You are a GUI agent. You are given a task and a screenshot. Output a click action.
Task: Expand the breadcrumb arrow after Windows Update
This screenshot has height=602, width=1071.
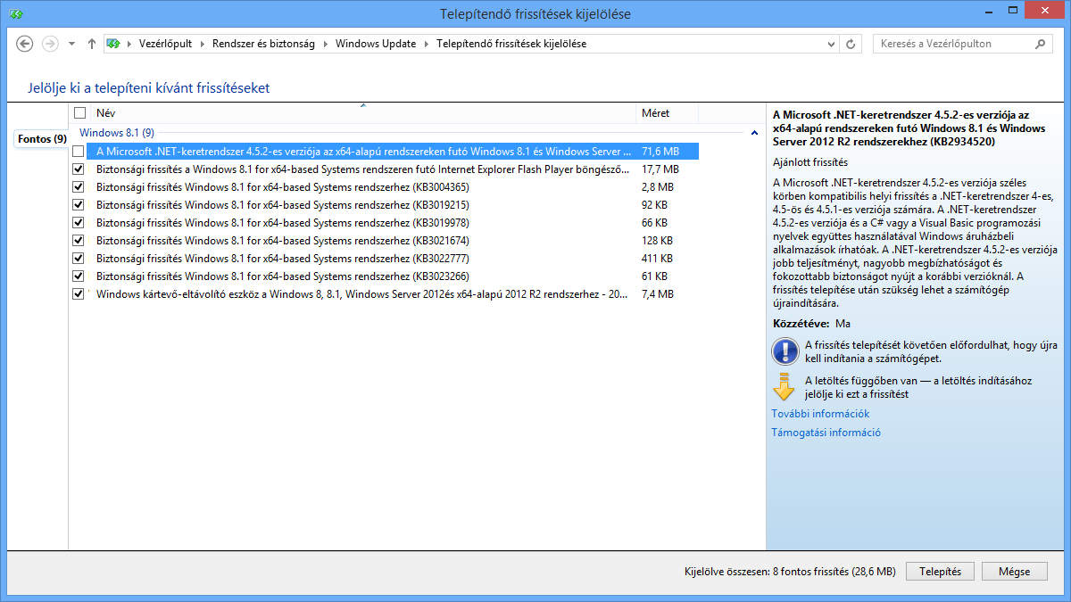tap(426, 44)
